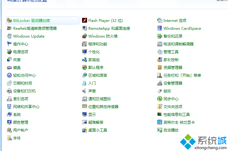Click the 颜色管理 monitor icon

click(9, 122)
